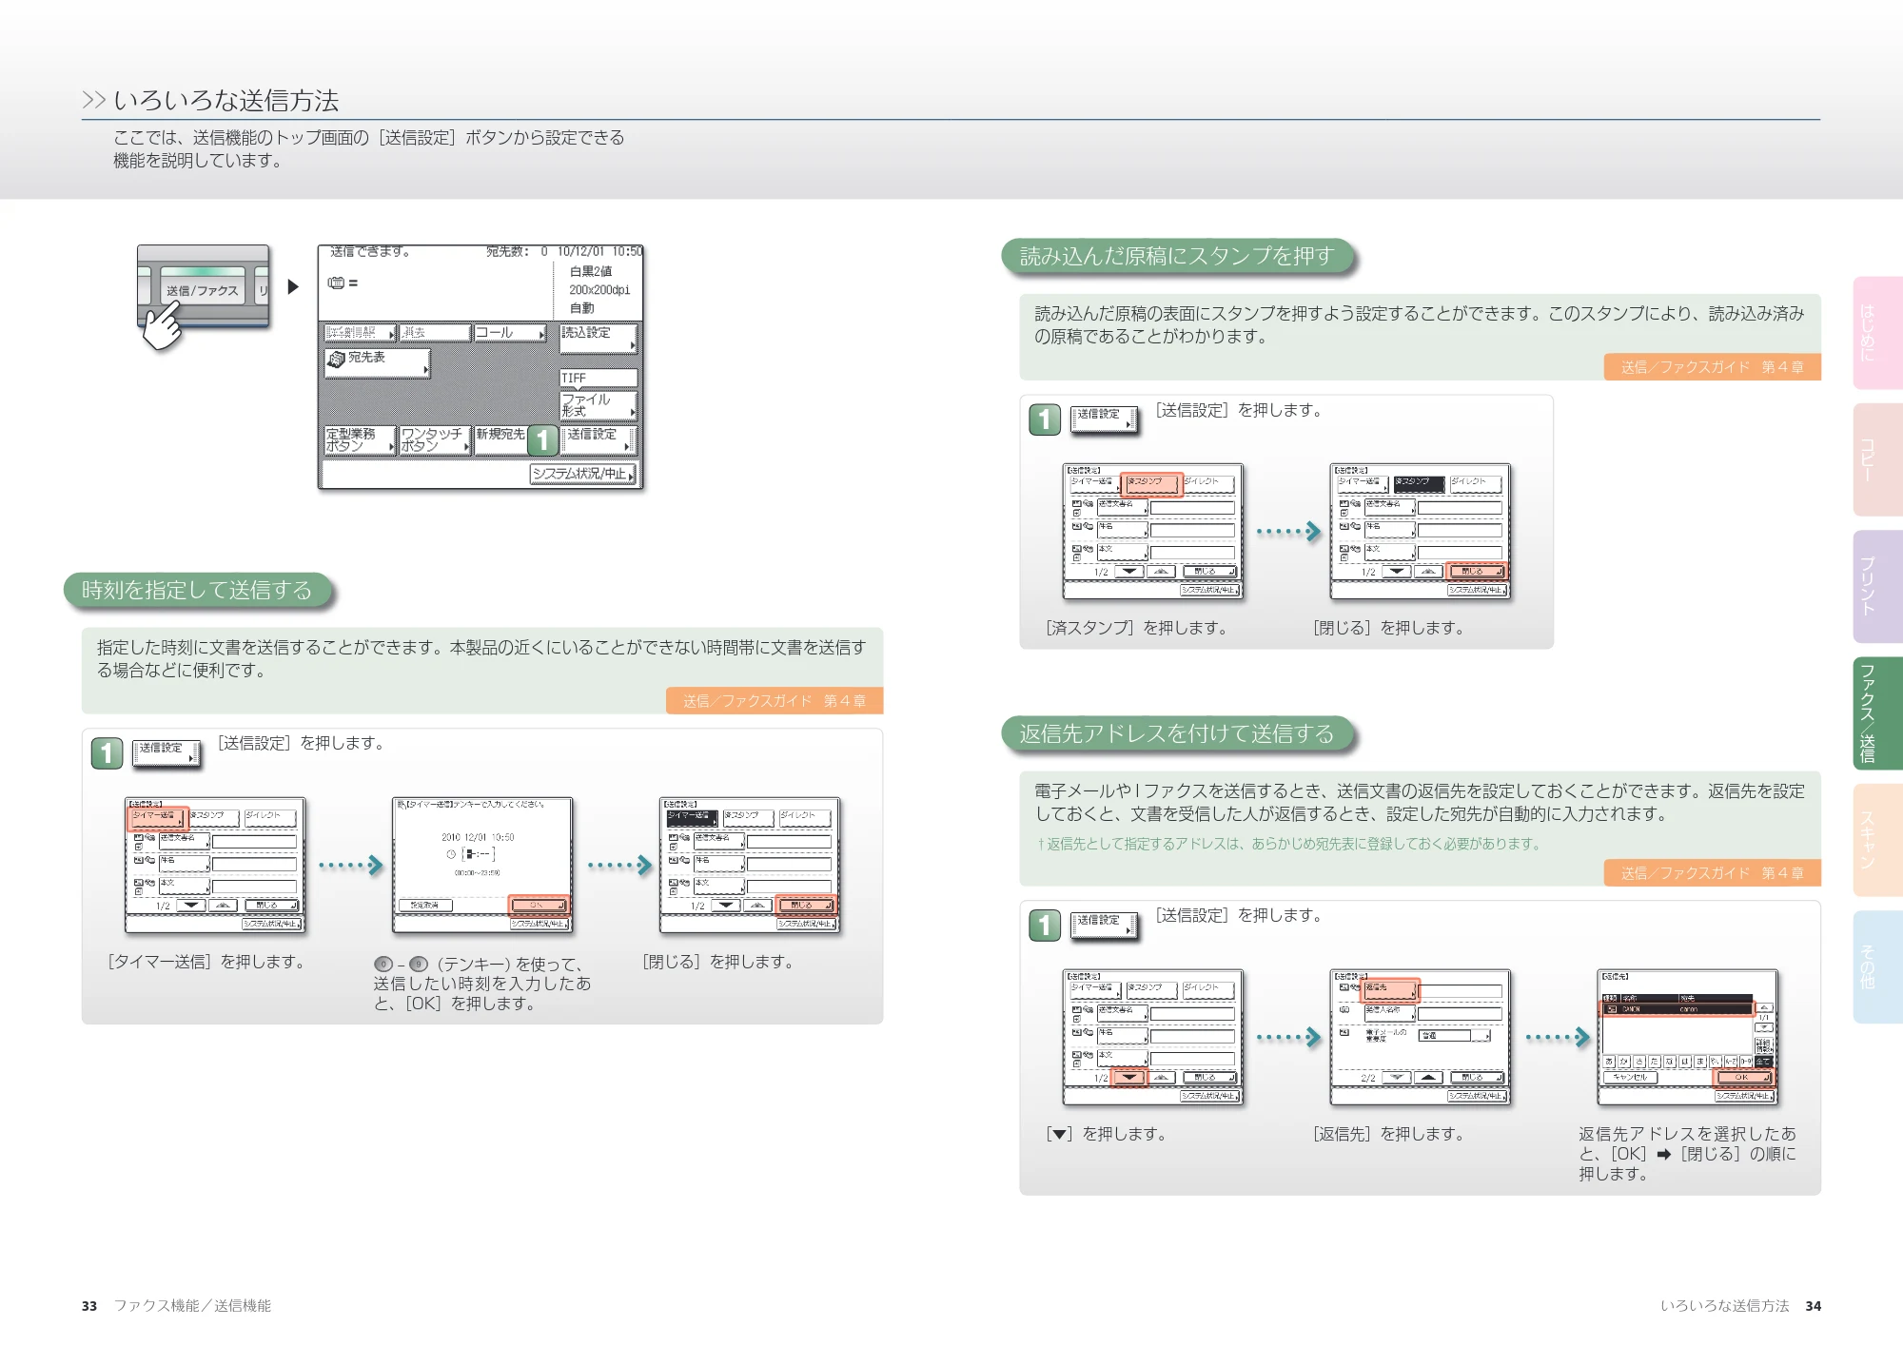Click highlighted タイマー送信 toggle button
Viewport: 1903px width, 1346px height.
coord(155,818)
